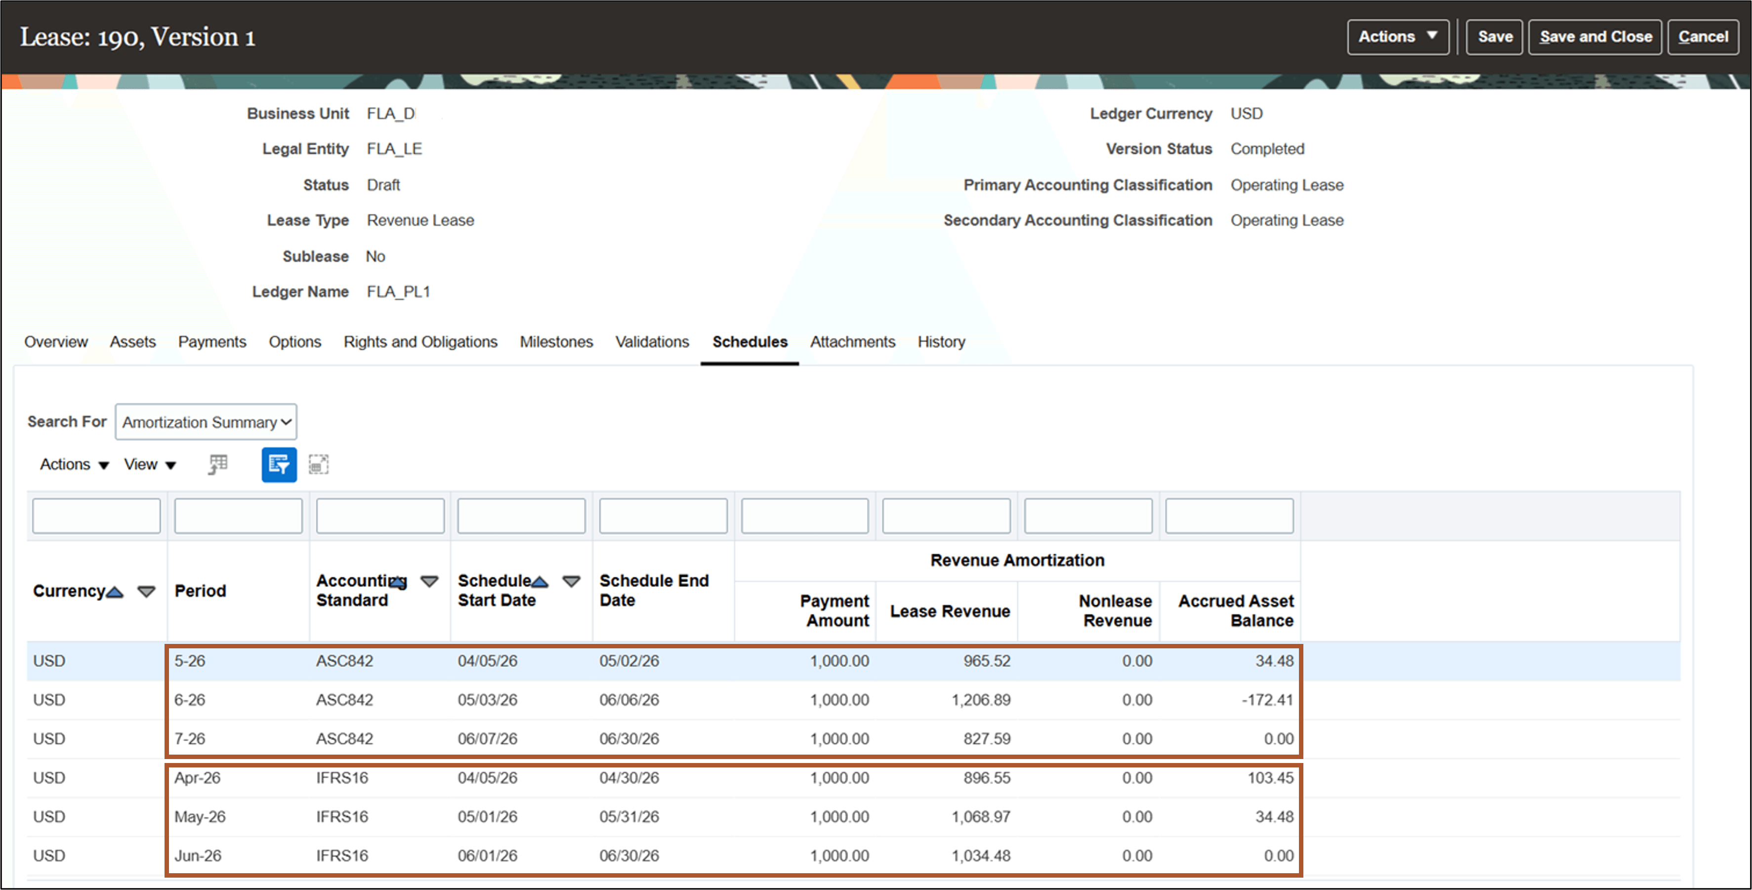The height and width of the screenshot is (890, 1752).
Task: Select the row with period May-26
Action: tap(853, 817)
